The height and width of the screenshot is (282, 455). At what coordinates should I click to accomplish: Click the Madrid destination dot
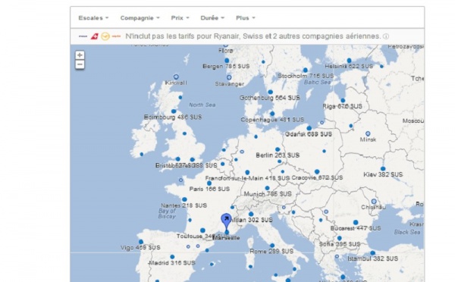(x=172, y=257)
